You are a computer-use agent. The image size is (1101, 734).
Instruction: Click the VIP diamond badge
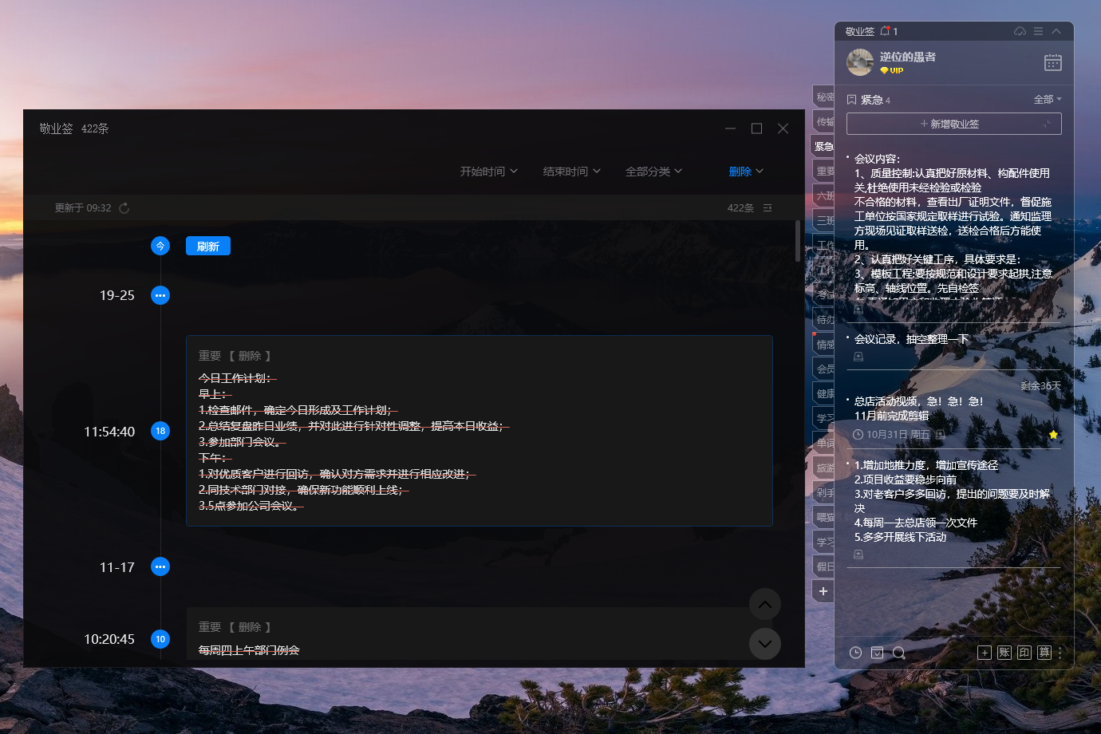891,70
